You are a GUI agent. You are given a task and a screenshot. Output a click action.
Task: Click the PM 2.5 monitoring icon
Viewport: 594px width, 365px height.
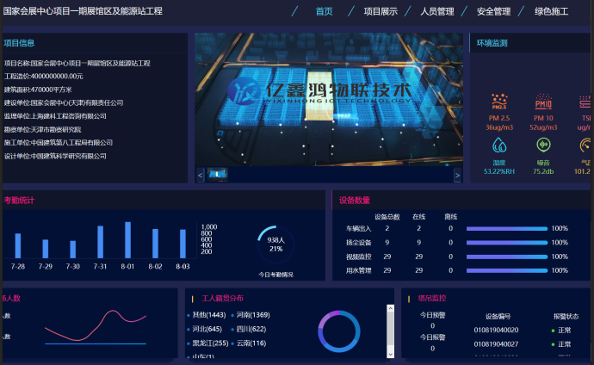[499, 102]
